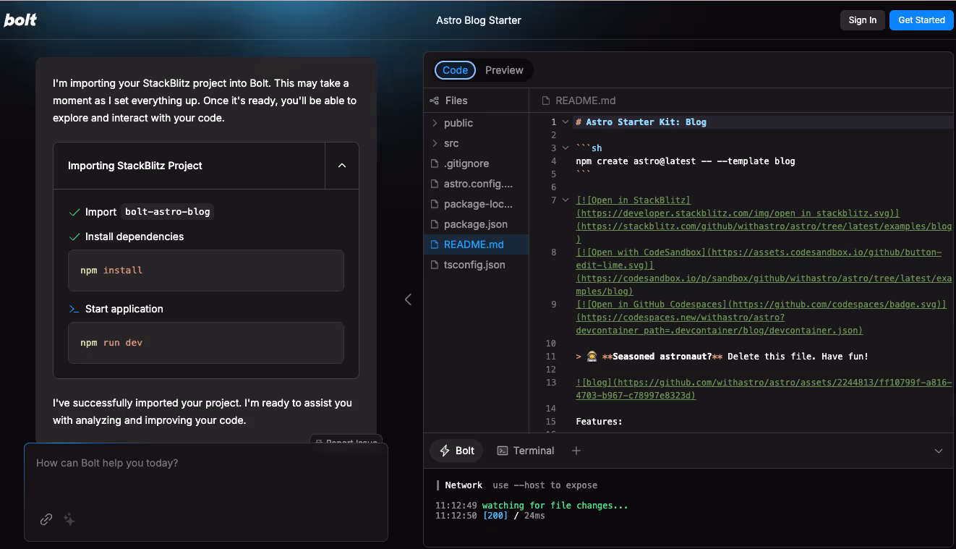Collapse chat panel with left arrow

tap(408, 299)
